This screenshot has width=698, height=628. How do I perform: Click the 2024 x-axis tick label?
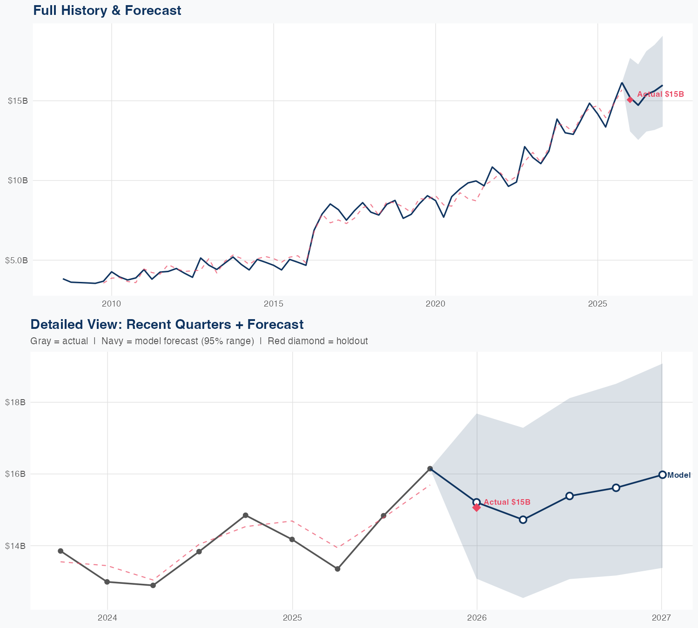(x=107, y=618)
